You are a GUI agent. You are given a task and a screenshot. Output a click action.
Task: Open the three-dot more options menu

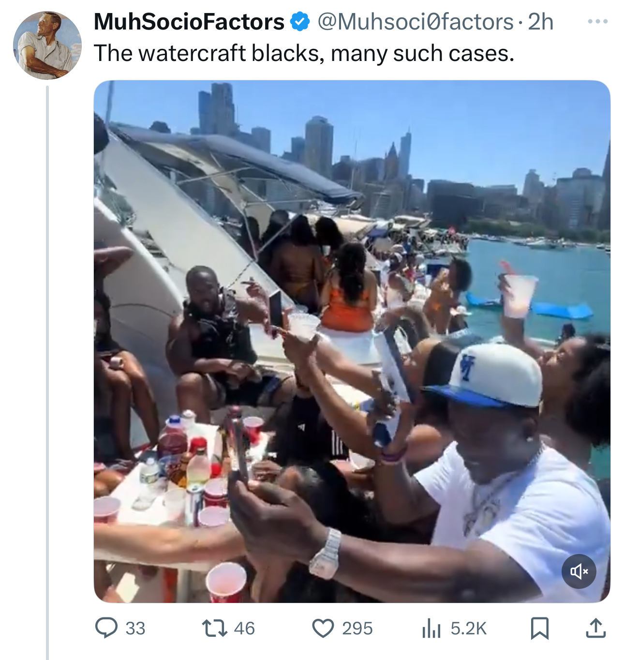[x=598, y=21]
